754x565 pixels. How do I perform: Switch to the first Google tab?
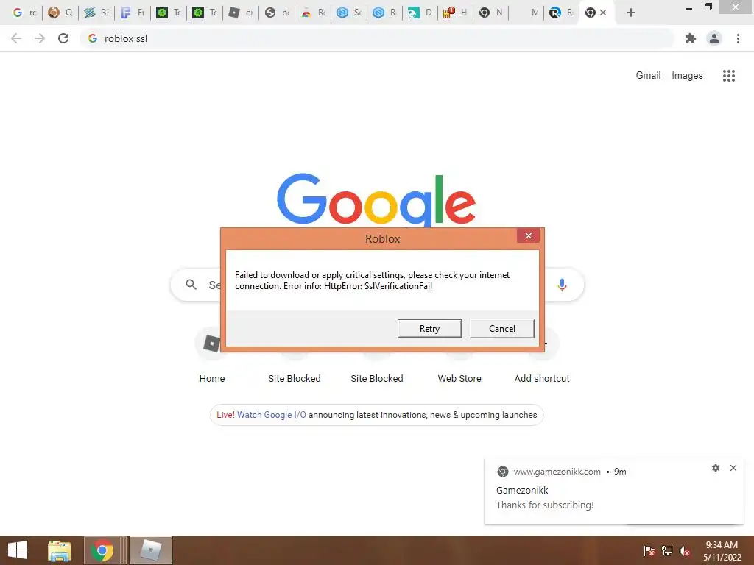point(24,13)
